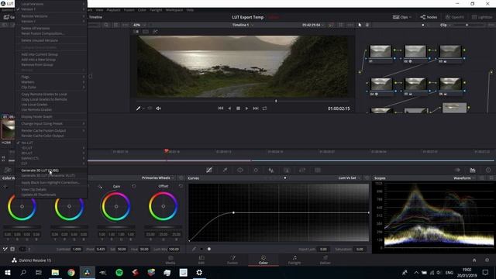Toggle the Clips panel button
This screenshot has height=279, width=496.
401,17
